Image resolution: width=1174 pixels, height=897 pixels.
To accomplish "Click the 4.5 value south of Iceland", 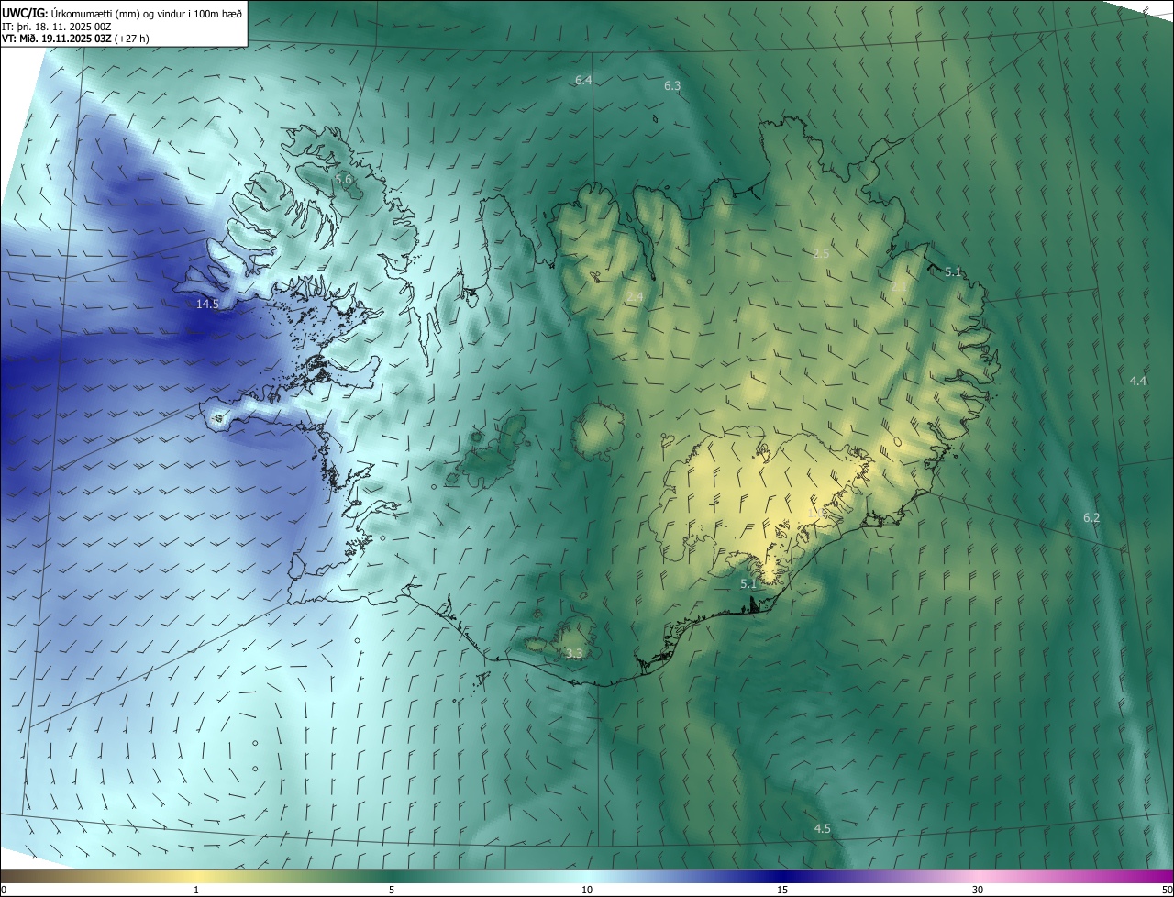I will tap(823, 829).
